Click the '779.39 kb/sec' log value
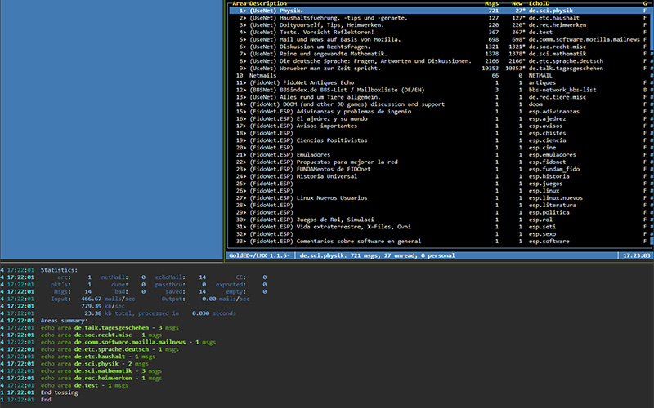 103,306
